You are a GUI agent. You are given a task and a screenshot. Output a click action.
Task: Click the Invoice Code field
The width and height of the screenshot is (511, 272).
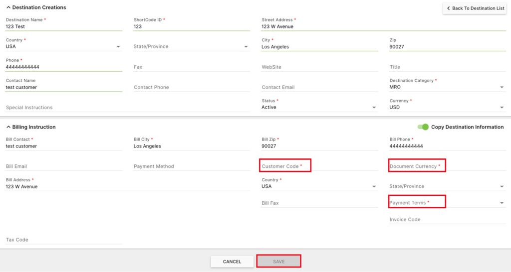point(447,220)
